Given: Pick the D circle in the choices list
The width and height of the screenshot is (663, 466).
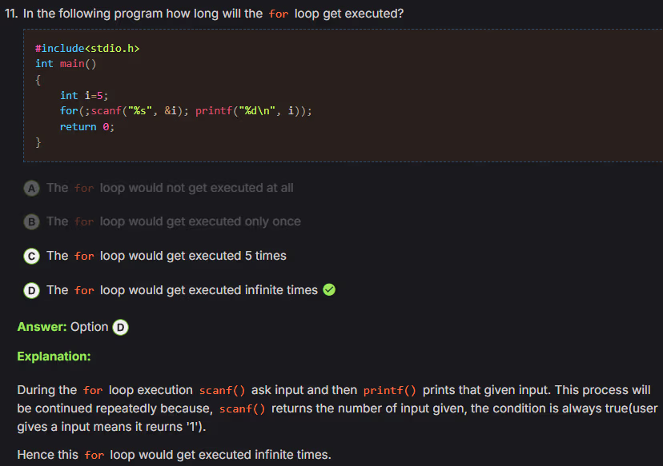Looking at the screenshot, I should pos(31,290).
